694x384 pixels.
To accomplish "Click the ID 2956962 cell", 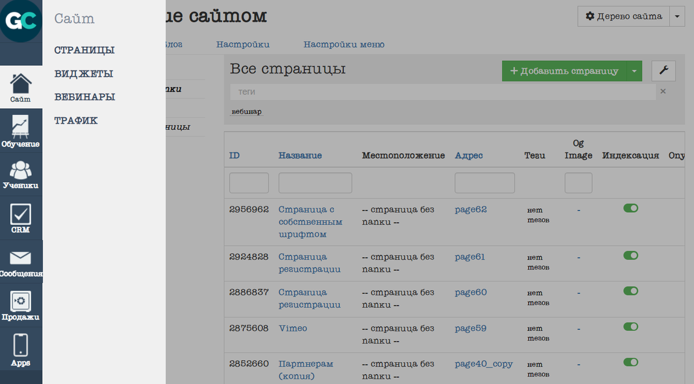I will (x=249, y=209).
